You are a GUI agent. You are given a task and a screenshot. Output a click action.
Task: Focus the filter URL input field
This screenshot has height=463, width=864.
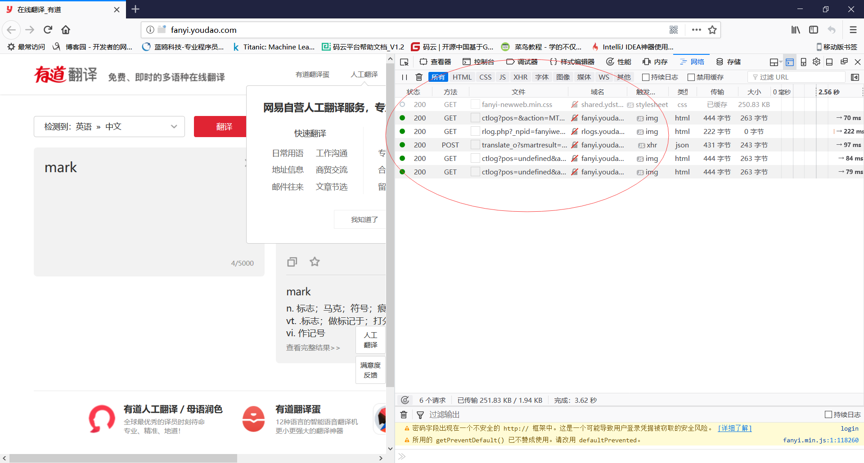(796, 77)
